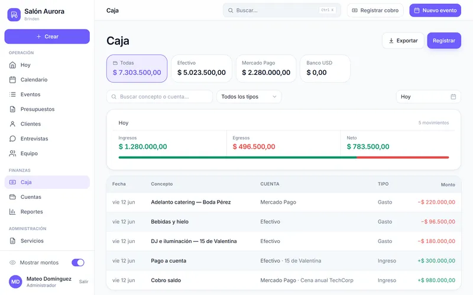This screenshot has height=295, width=473.
Task: Open the Cuentas sidebar item
Action: coord(47,197)
